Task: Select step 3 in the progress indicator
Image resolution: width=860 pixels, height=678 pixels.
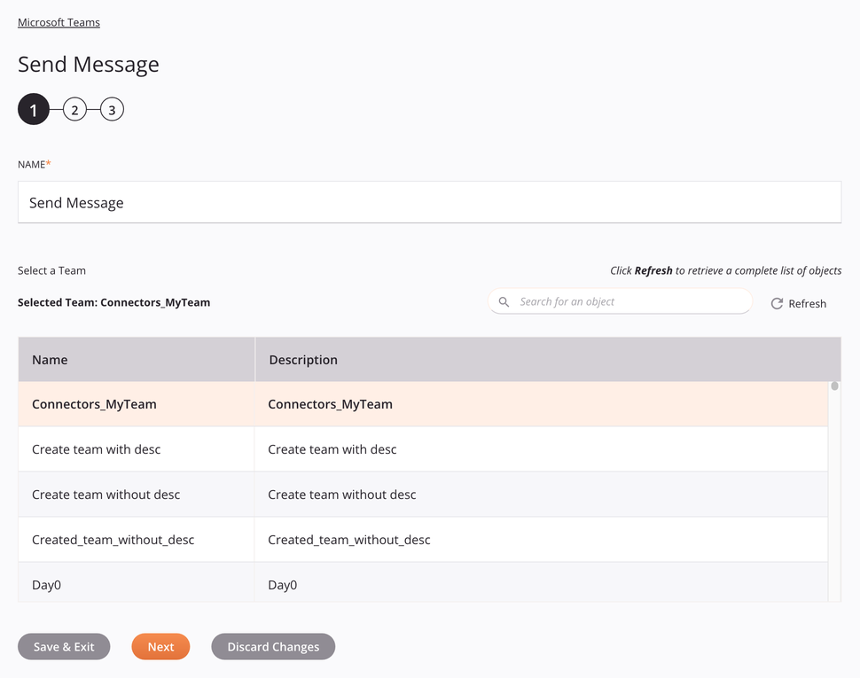Action: 112,109
